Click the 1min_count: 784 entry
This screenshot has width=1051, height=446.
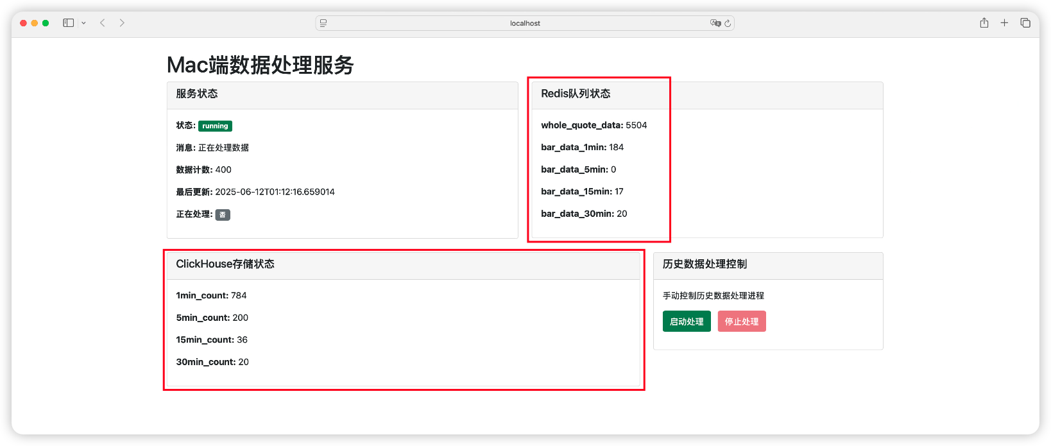pos(211,295)
